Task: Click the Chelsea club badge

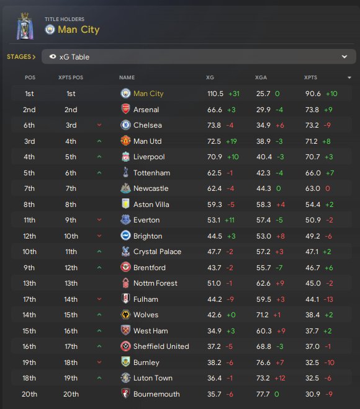Action: point(125,125)
